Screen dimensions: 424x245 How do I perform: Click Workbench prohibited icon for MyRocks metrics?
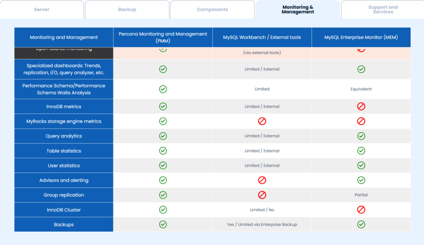(262, 121)
